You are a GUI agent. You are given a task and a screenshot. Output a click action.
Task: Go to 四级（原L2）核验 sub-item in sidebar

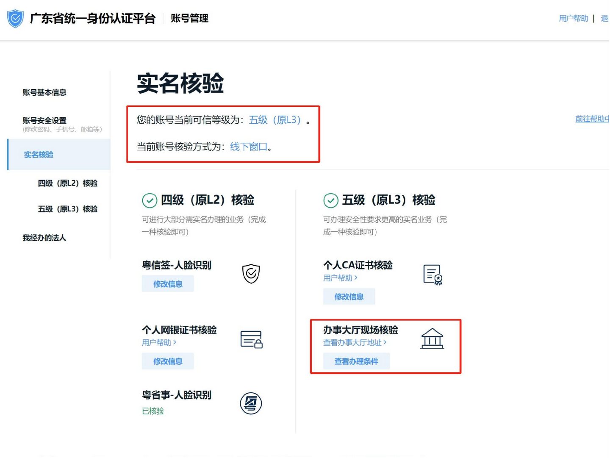point(68,183)
